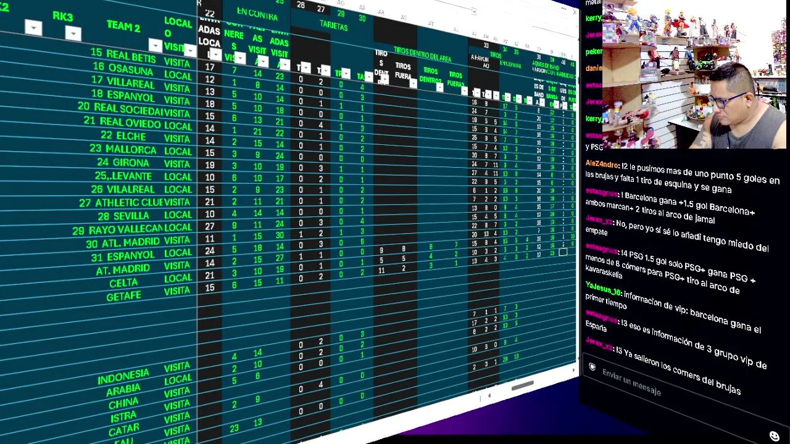Viewport: 790px width, 444px height.
Task: Click chat username AleZ4ndro
Action: point(602,165)
